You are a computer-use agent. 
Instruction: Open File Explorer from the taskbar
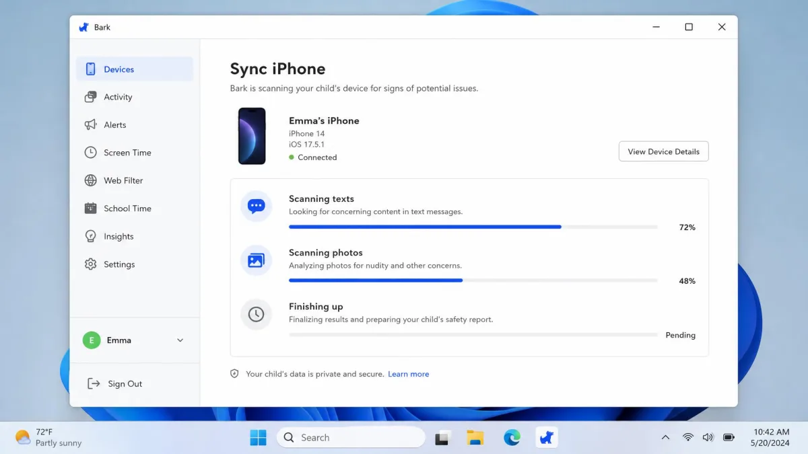(x=475, y=438)
